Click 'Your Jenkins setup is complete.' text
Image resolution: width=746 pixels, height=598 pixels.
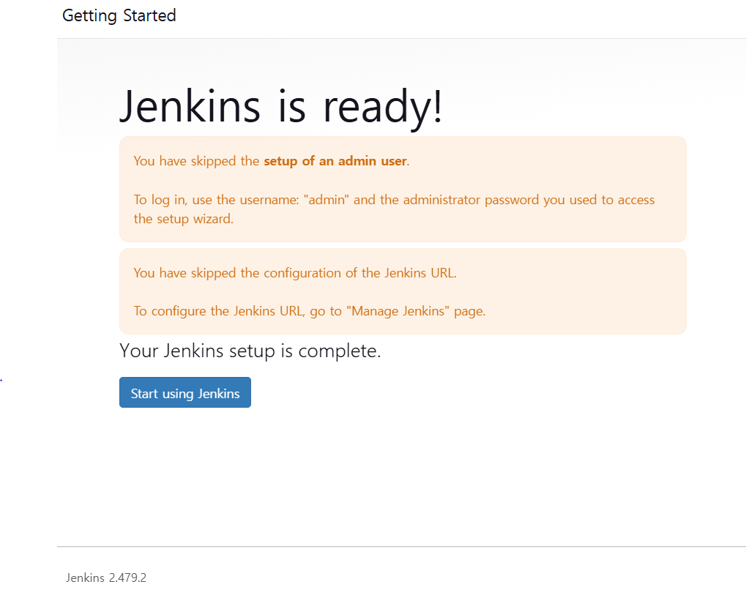(250, 351)
